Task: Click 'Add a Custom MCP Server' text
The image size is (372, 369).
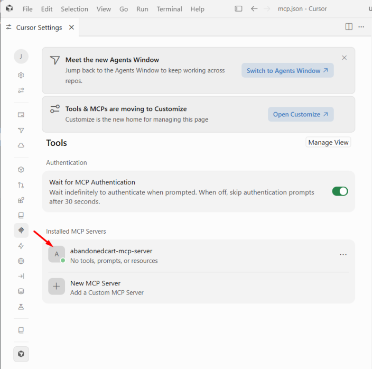Action: pos(107,292)
